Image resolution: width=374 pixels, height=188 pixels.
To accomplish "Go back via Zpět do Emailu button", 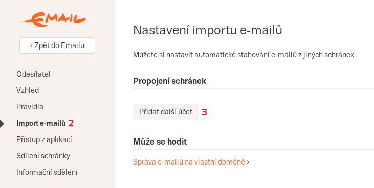I will point(57,45).
